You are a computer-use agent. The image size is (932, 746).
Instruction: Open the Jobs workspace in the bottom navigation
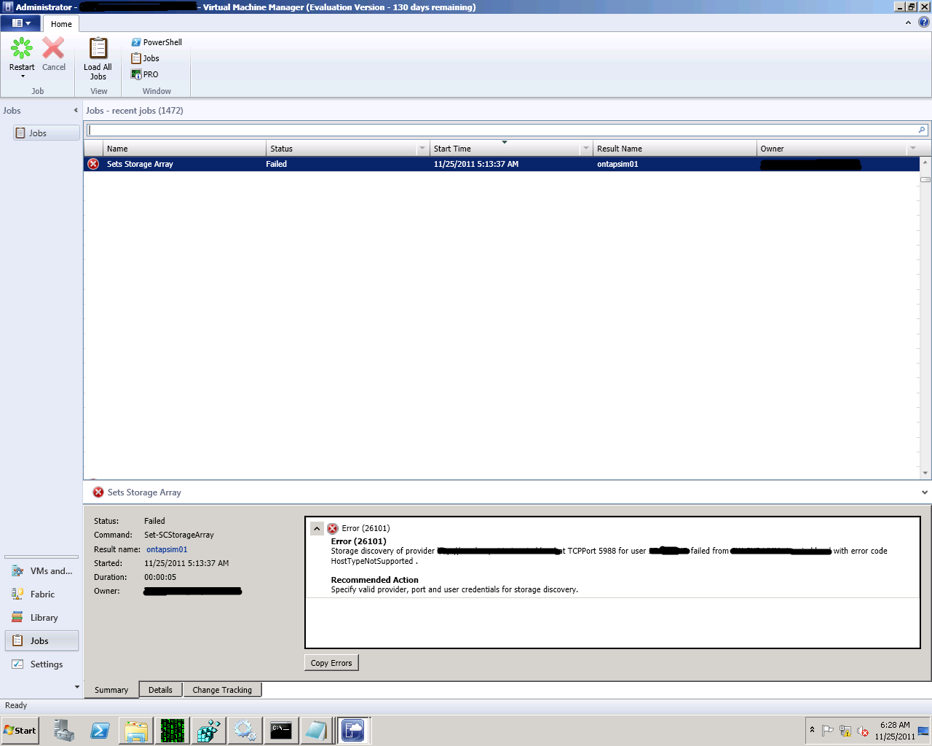(42, 641)
